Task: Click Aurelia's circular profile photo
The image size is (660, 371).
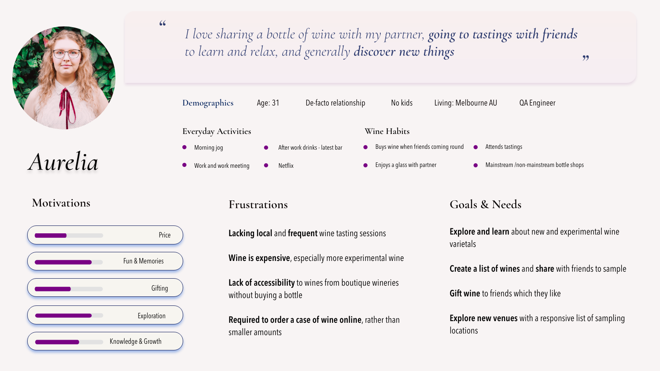Action: 64,78
